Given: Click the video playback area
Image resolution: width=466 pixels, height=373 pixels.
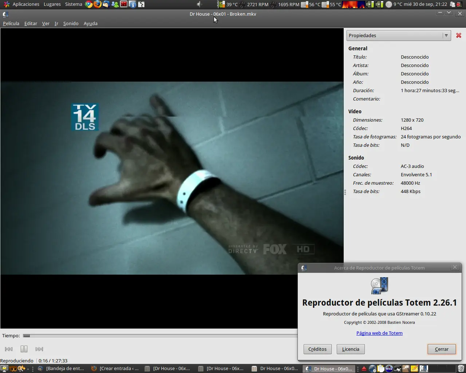Looking at the screenshot, I should coord(172,178).
